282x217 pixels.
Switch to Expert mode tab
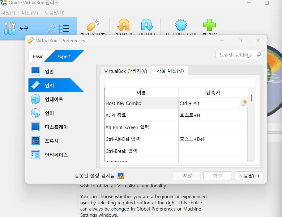(64, 56)
